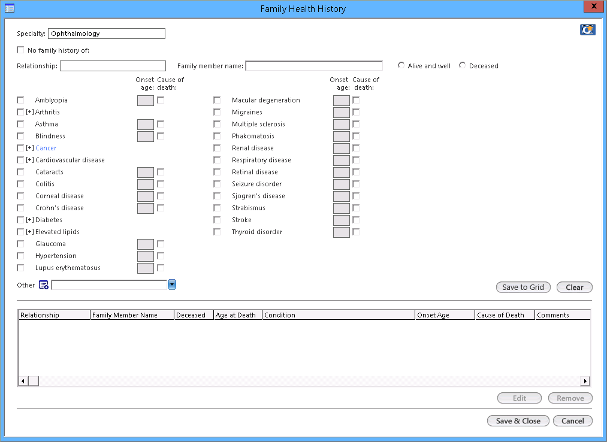
Task: Expand the Elevated lipids [+] group
Action: (x=30, y=232)
